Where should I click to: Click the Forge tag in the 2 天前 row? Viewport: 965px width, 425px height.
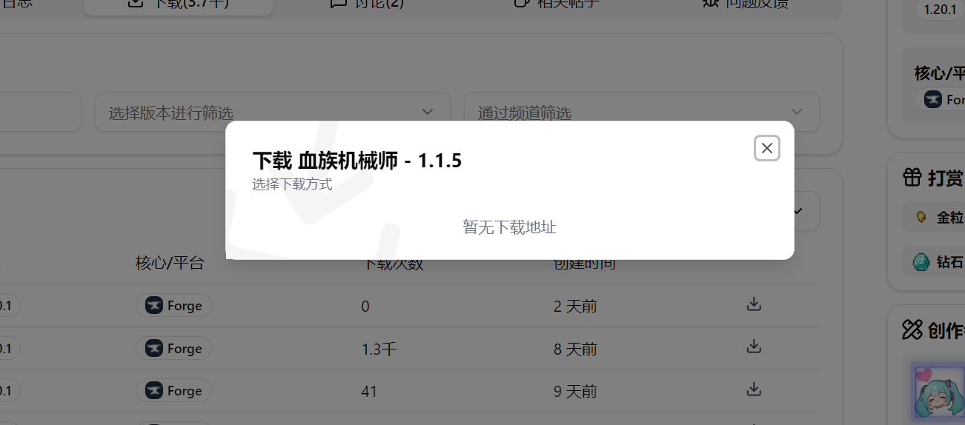[x=173, y=305]
